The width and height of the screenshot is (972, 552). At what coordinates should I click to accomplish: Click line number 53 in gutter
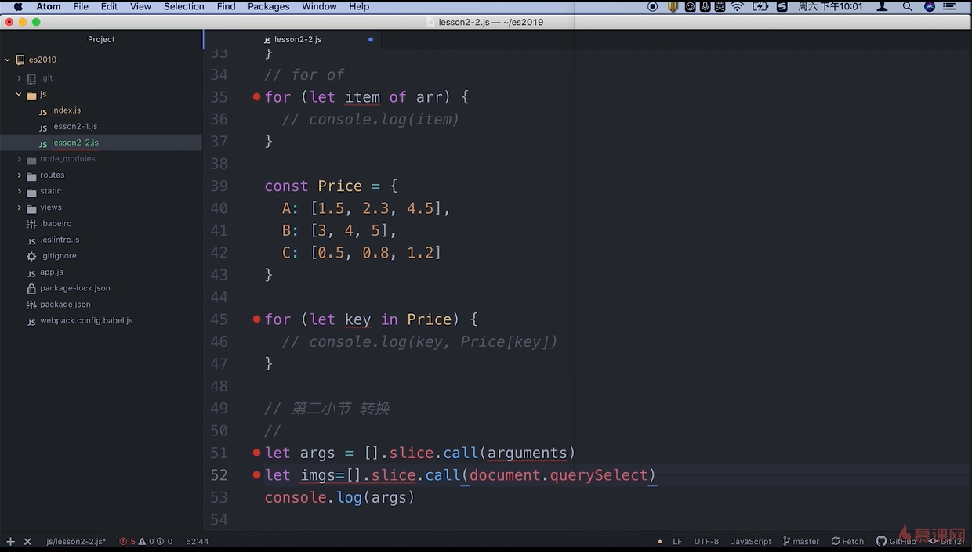pos(219,497)
